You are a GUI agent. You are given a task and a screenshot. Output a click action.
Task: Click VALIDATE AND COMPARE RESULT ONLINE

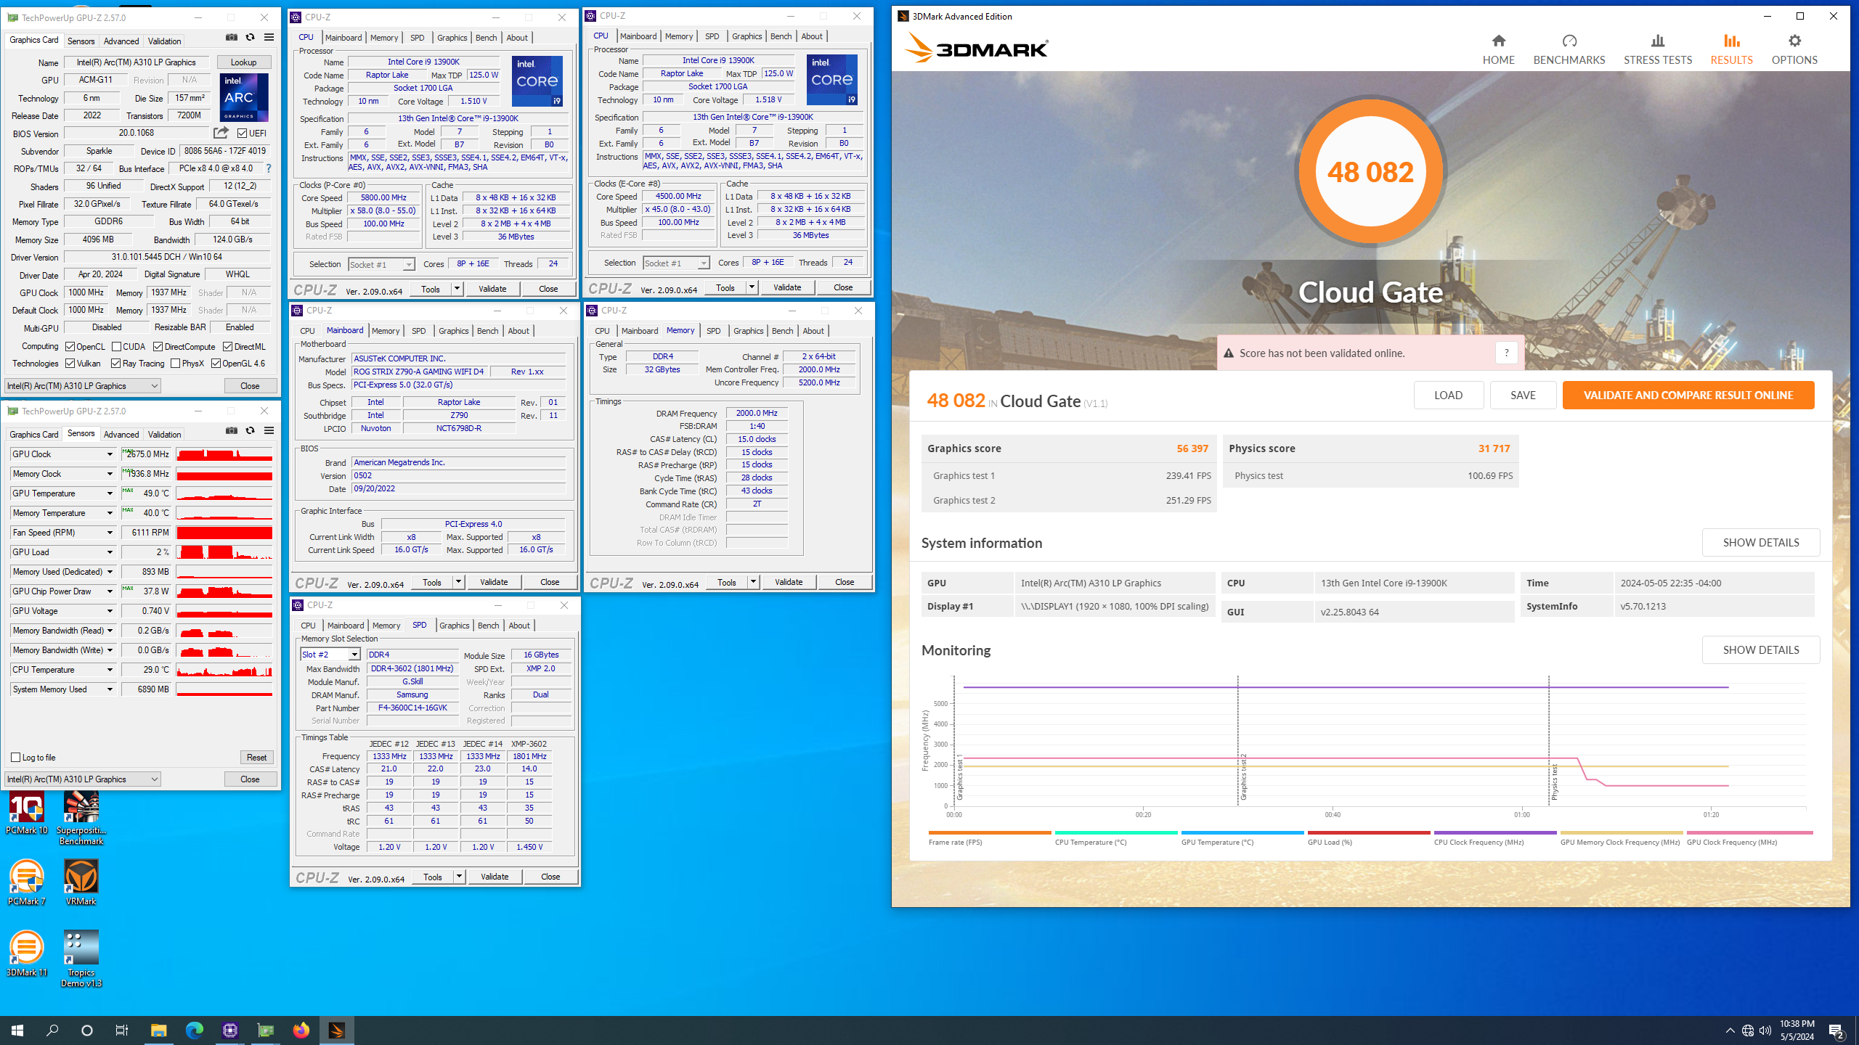point(1688,396)
